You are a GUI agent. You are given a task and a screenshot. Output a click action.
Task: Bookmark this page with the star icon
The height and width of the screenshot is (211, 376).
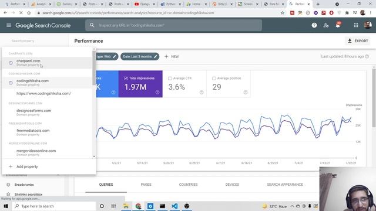pos(283,13)
